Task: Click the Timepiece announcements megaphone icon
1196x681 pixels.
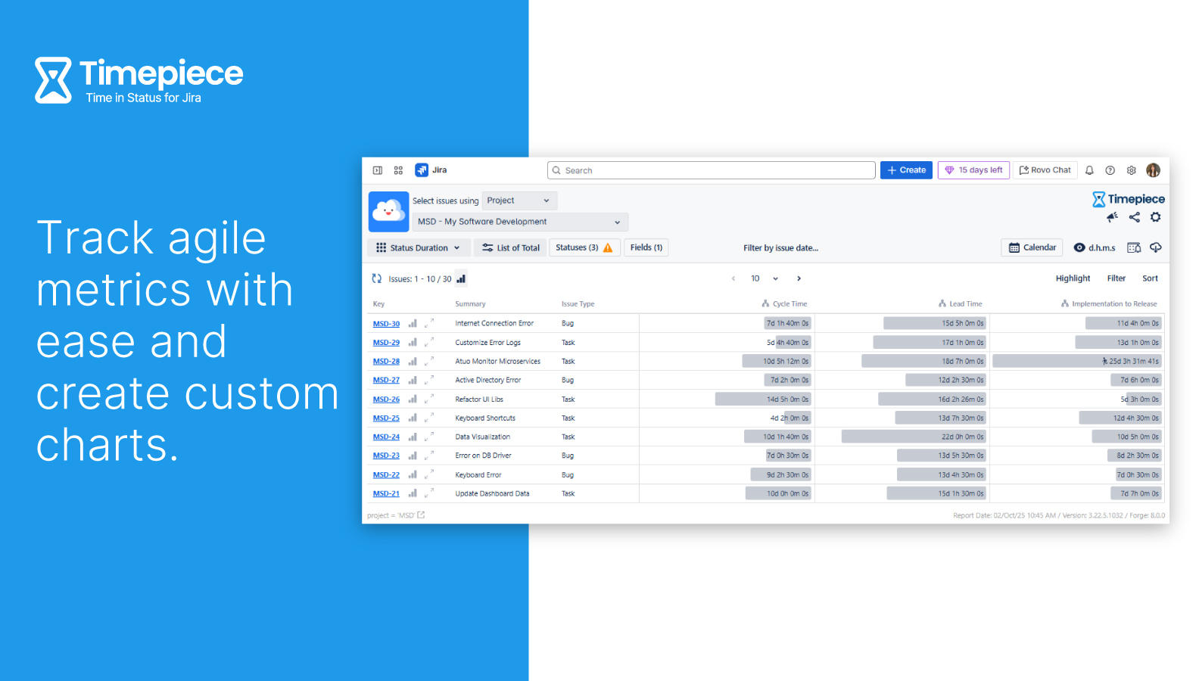Action: click(1112, 217)
